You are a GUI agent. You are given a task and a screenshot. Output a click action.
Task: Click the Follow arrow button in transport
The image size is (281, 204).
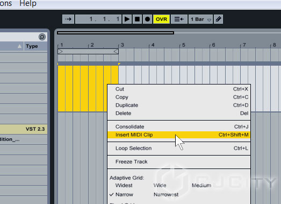coord(68,19)
